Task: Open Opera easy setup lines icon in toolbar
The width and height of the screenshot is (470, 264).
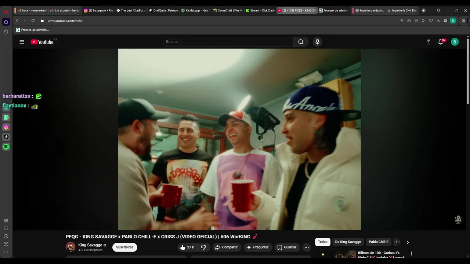Action: pyautogui.click(x=445, y=21)
